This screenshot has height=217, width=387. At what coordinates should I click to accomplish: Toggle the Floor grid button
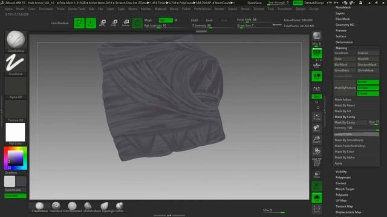tap(317, 65)
